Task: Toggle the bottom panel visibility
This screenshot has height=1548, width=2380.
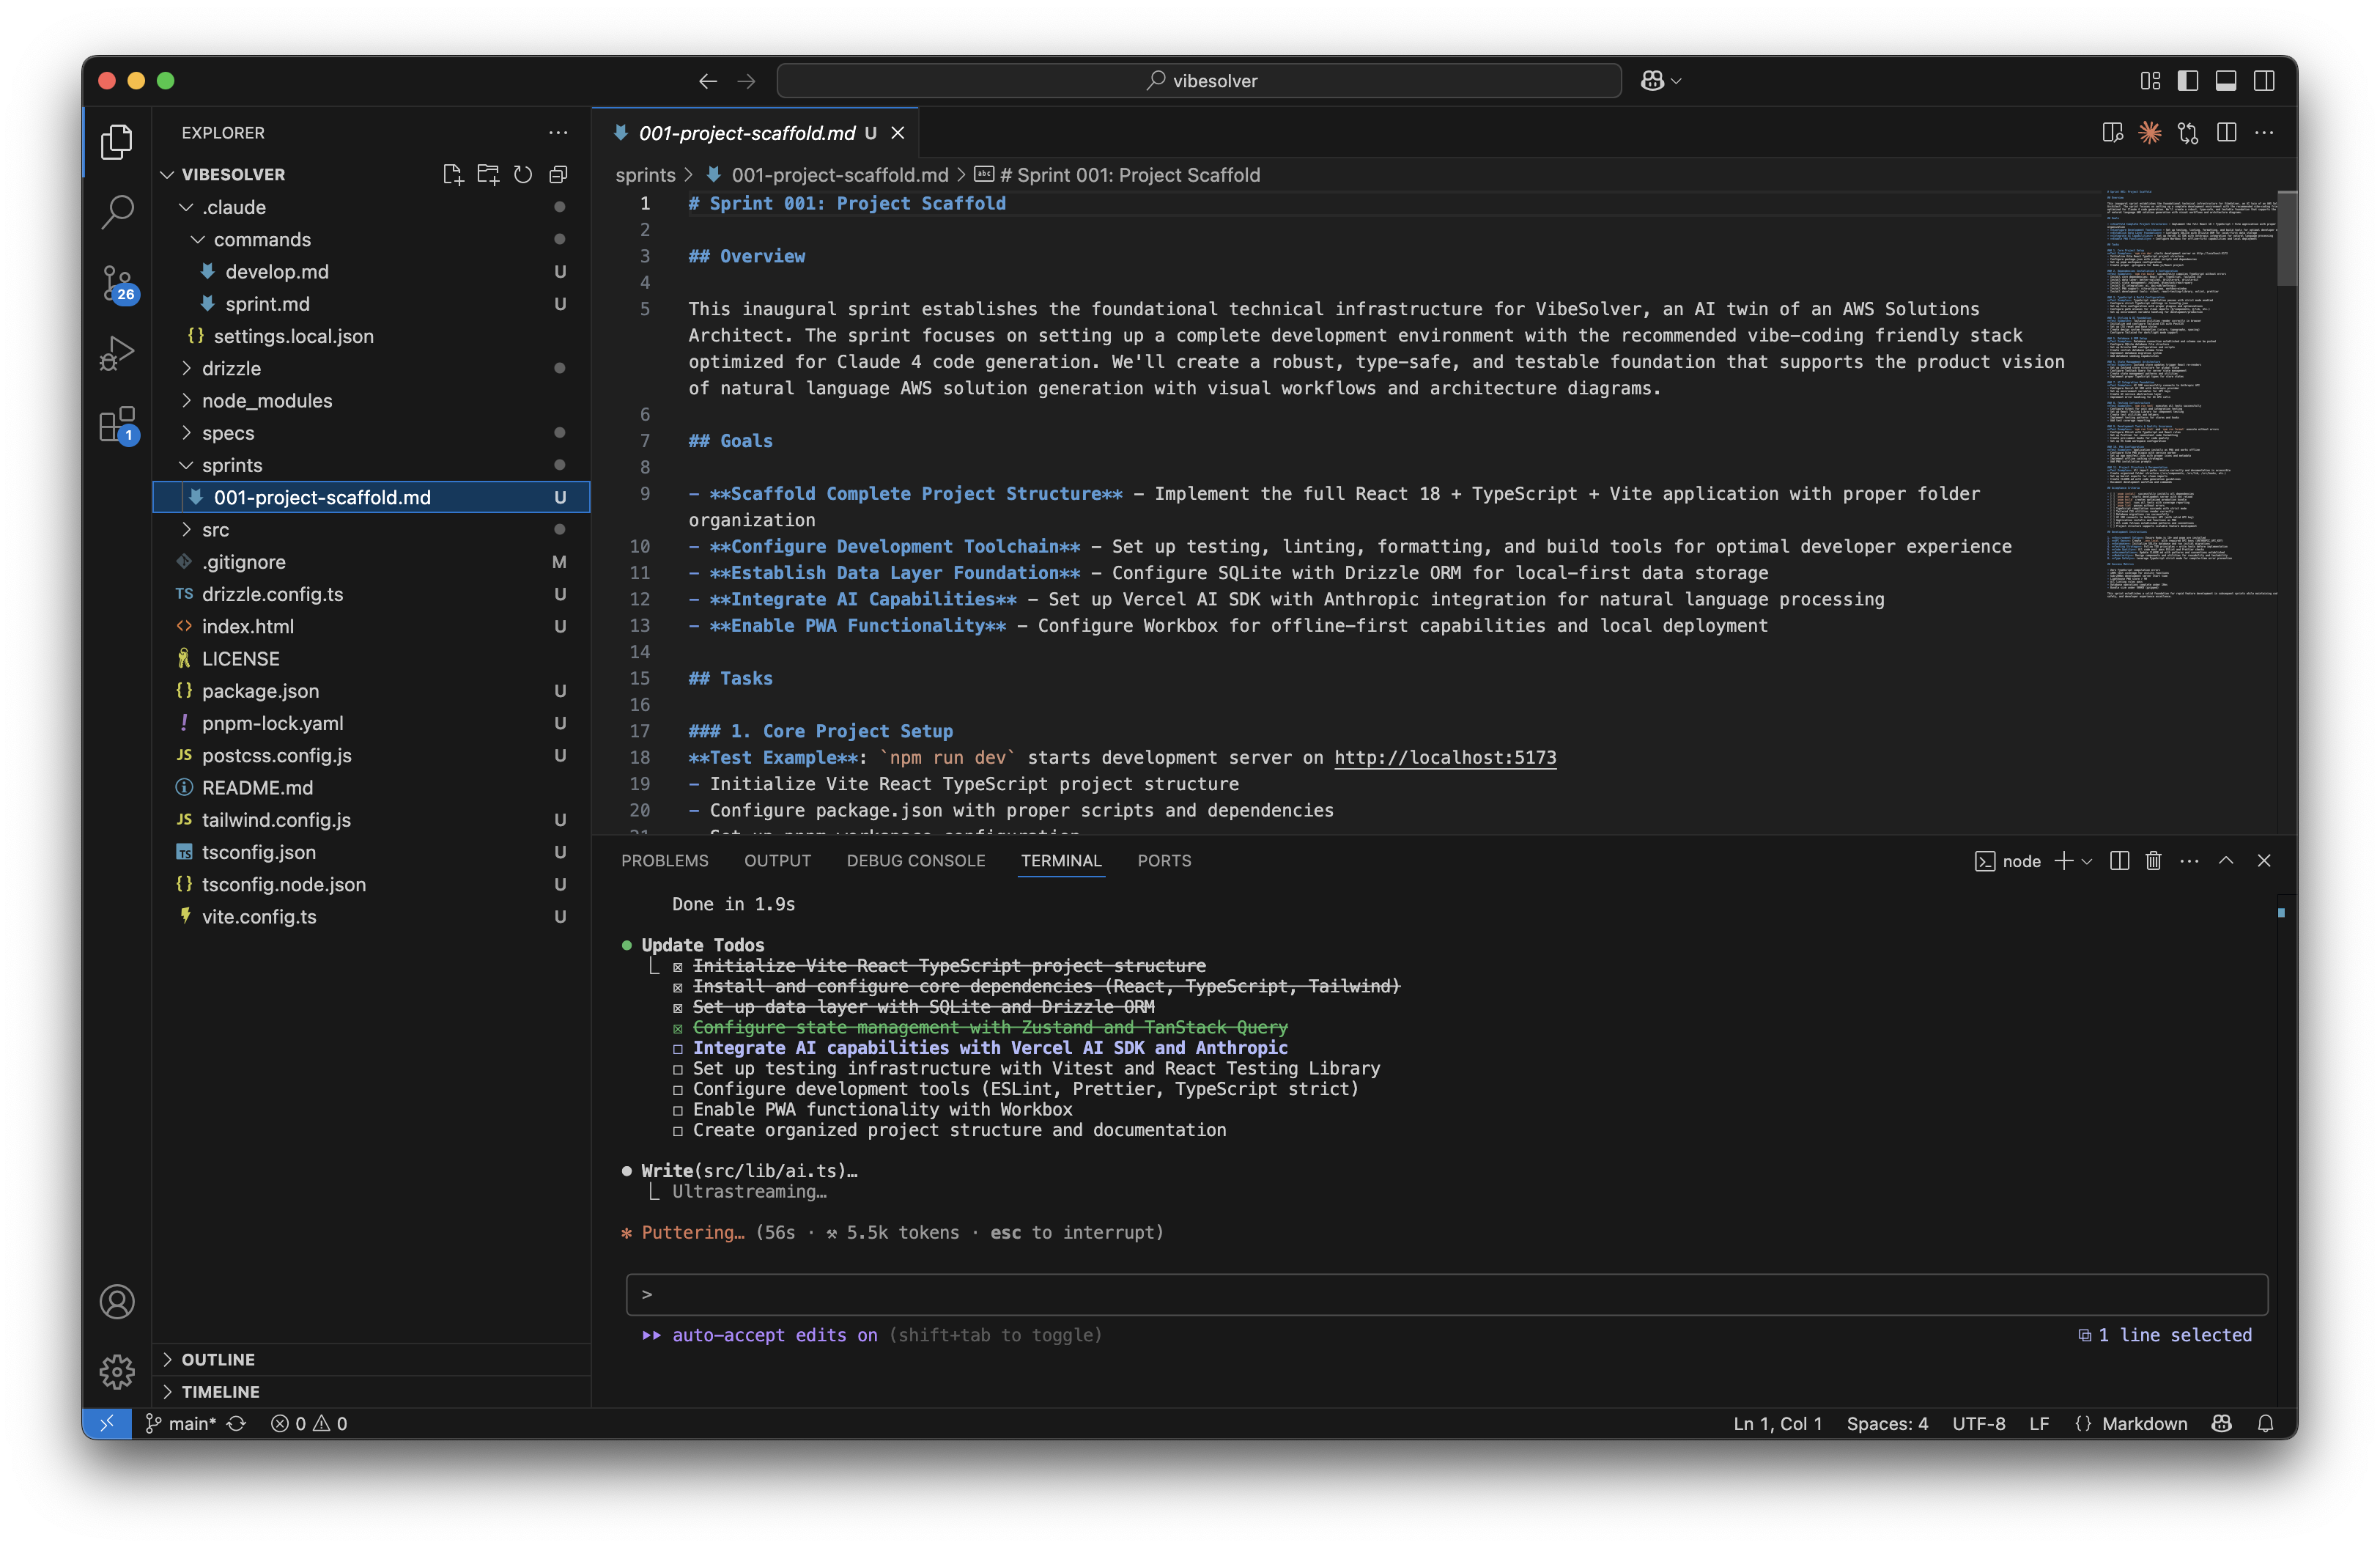Action: [2225, 81]
